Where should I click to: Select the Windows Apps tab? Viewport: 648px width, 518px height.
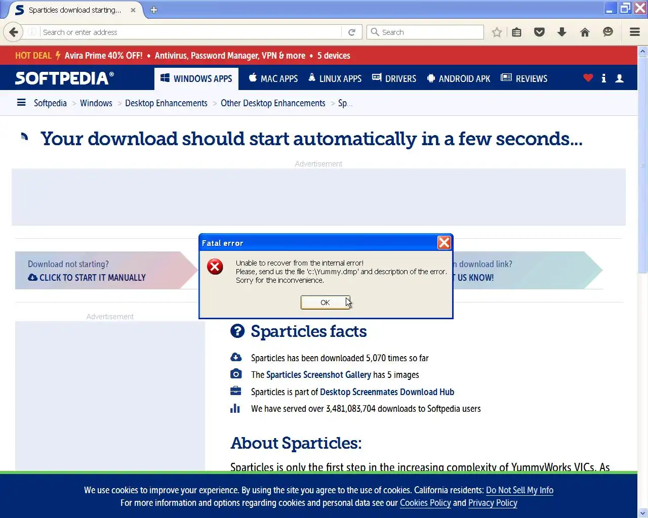pos(196,78)
